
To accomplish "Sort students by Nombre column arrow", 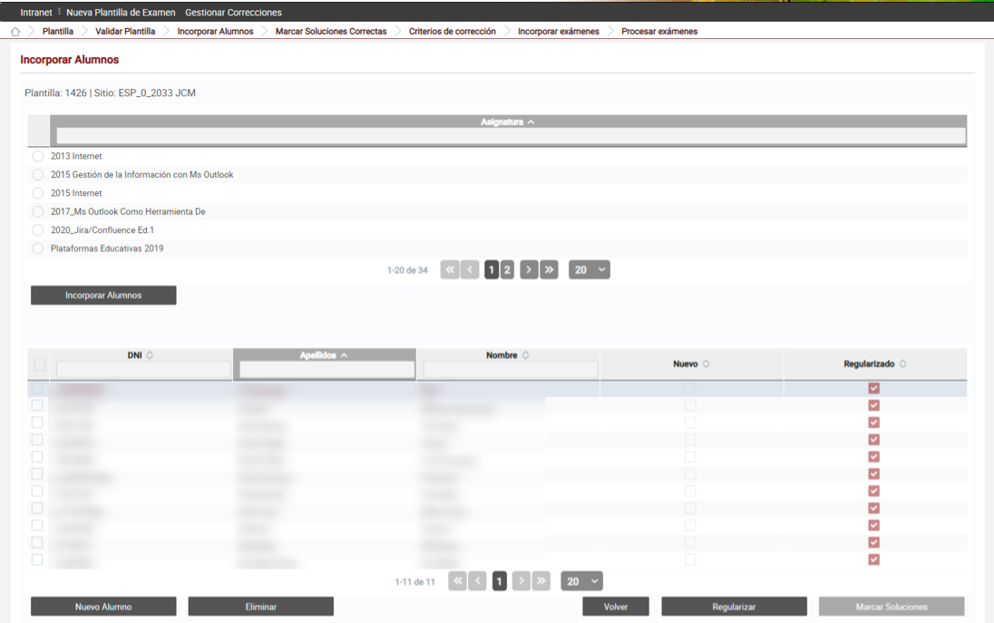I will 525,355.
